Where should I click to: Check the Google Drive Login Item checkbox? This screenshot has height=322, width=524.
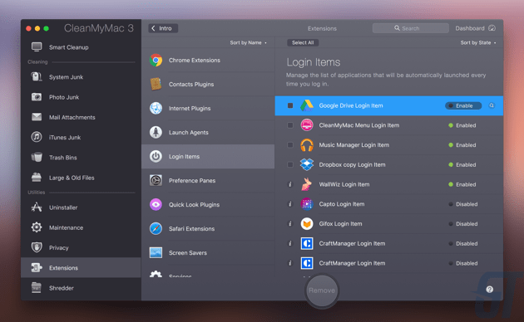point(290,105)
